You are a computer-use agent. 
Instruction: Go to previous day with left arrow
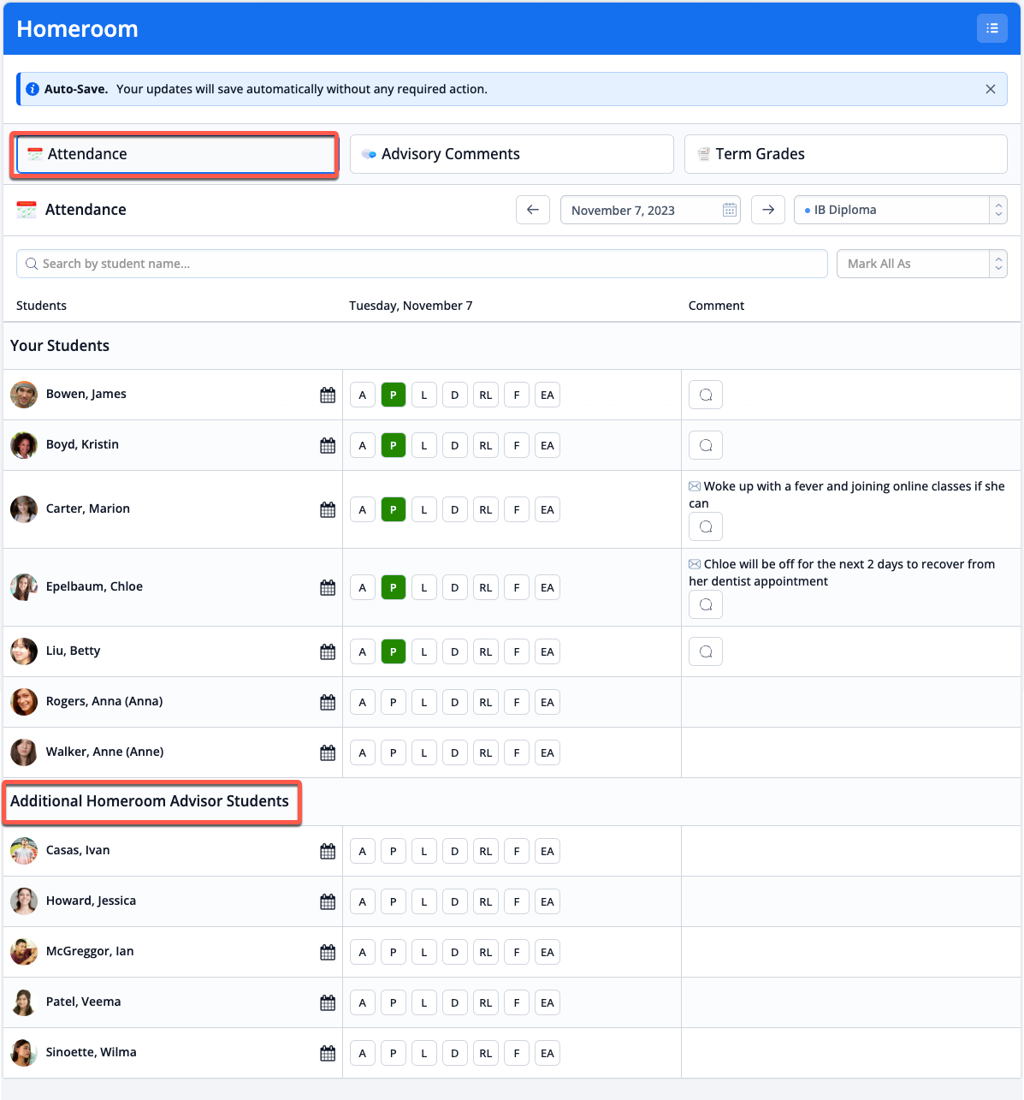[533, 210]
